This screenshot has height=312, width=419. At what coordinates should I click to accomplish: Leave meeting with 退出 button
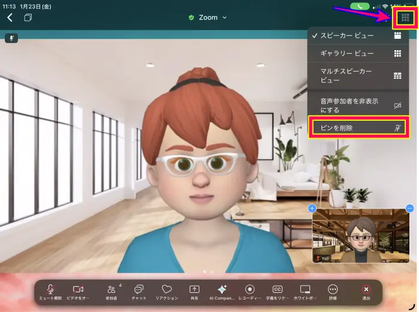(366, 292)
